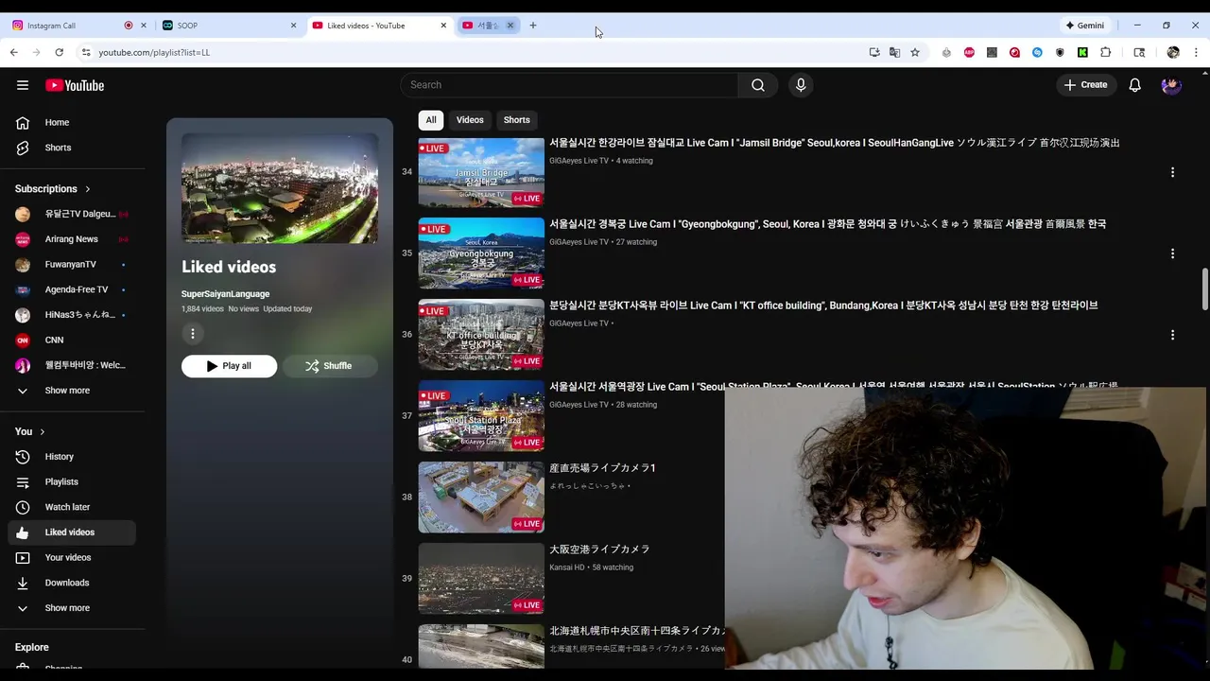Select the Shorts filter chip
Screen dimensions: 1210x681
coord(517,120)
